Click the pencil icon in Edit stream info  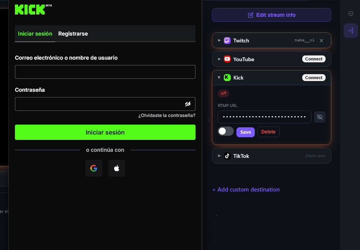(x=251, y=15)
